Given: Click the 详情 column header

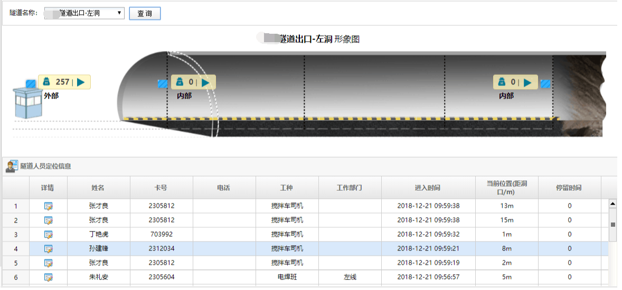Looking at the screenshot, I should pyautogui.click(x=48, y=188).
